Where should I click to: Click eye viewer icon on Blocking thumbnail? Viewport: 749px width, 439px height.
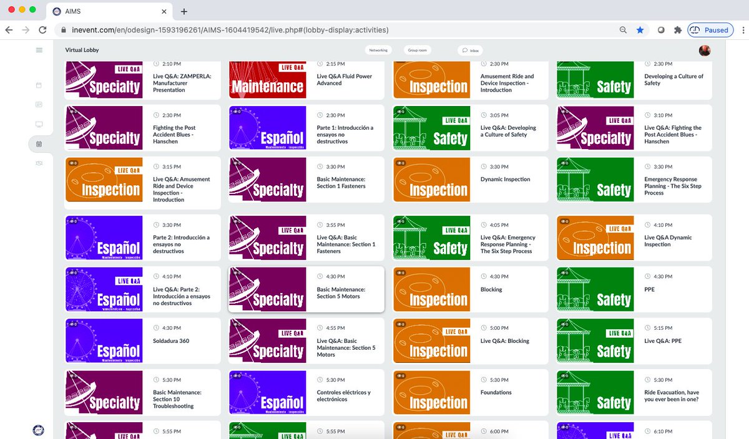[x=401, y=273]
